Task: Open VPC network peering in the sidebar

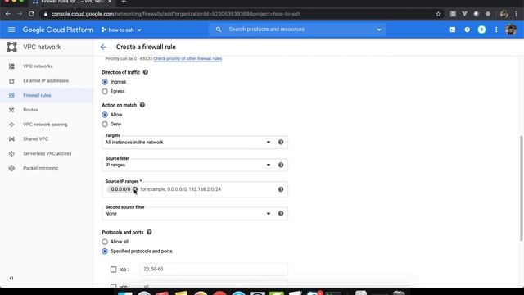Action: click(45, 125)
